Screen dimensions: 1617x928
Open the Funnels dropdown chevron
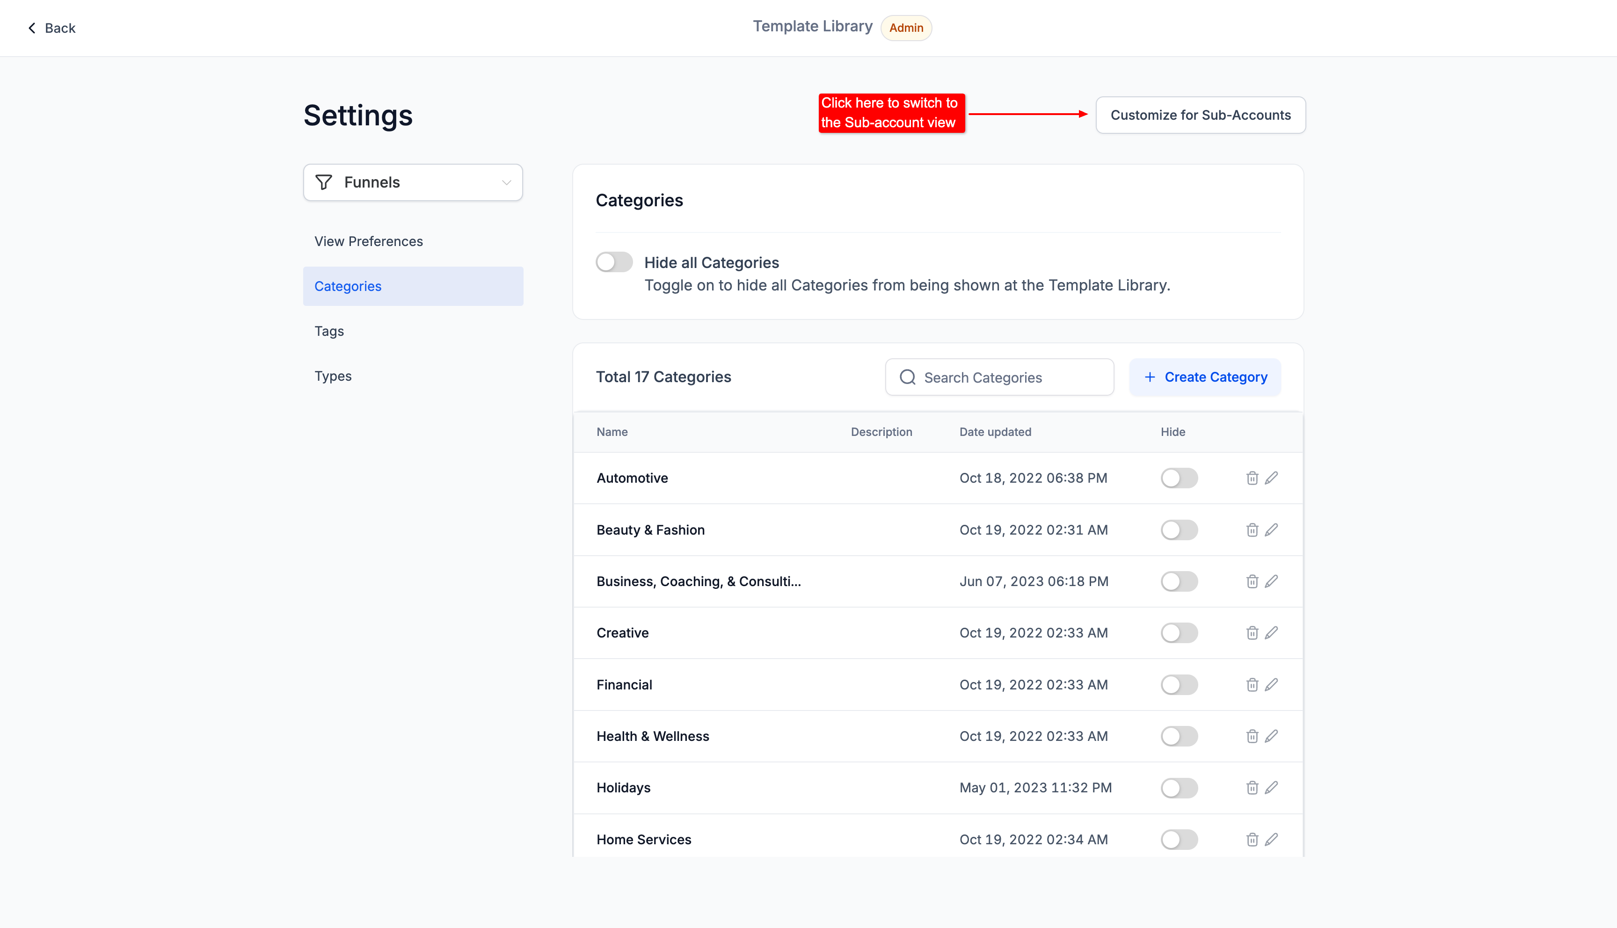[x=506, y=182]
